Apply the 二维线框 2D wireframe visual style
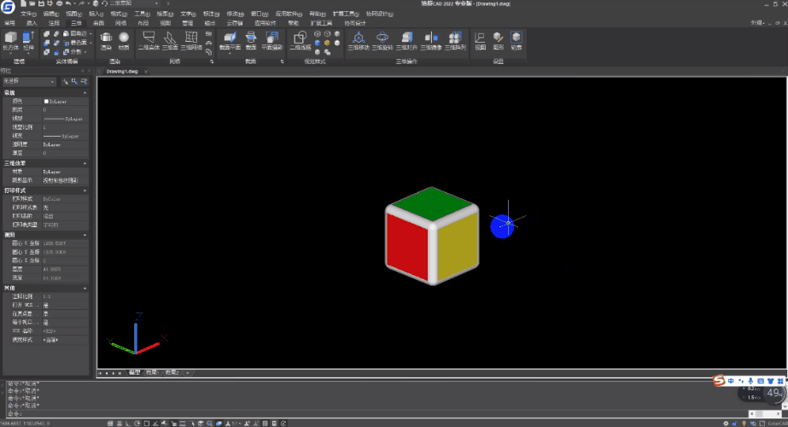 pyautogui.click(x=300, y=41)
